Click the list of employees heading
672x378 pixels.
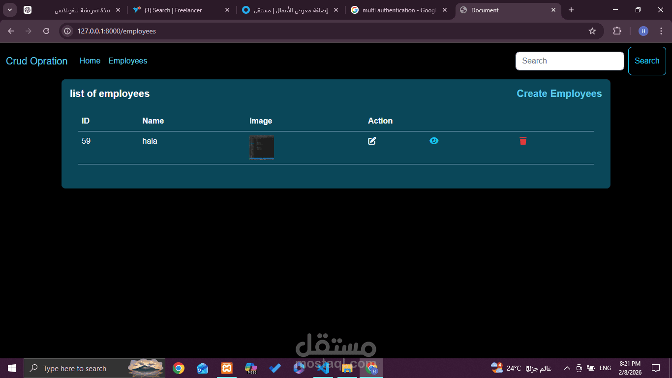click(110, 94)
